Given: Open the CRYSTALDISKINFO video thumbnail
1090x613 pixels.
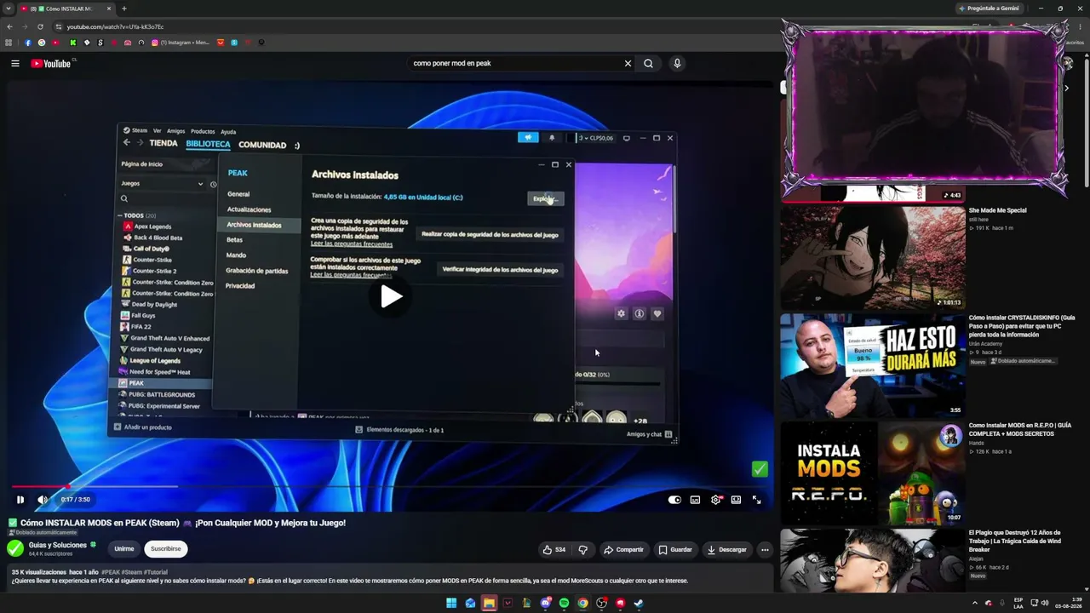Looking at the screenshot, I should [x=873, y=365].
